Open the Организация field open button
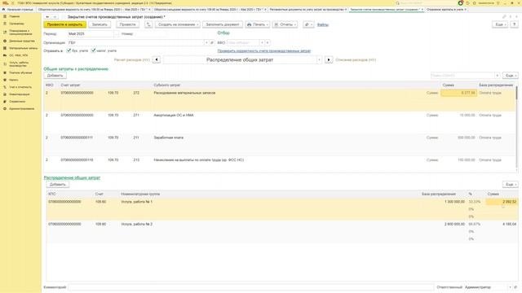Image resolution: width=522 pixels, height=293 pixels. click(212, 43)
